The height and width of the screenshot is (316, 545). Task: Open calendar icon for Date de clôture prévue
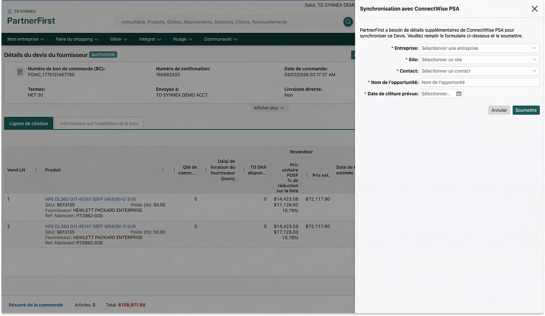(x=459, y=94)
